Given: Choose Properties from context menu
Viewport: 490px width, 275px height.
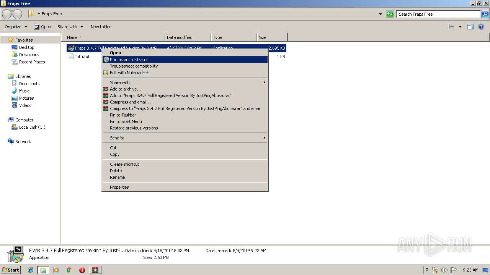Looking at the screenshot, I should pos(185,187).
